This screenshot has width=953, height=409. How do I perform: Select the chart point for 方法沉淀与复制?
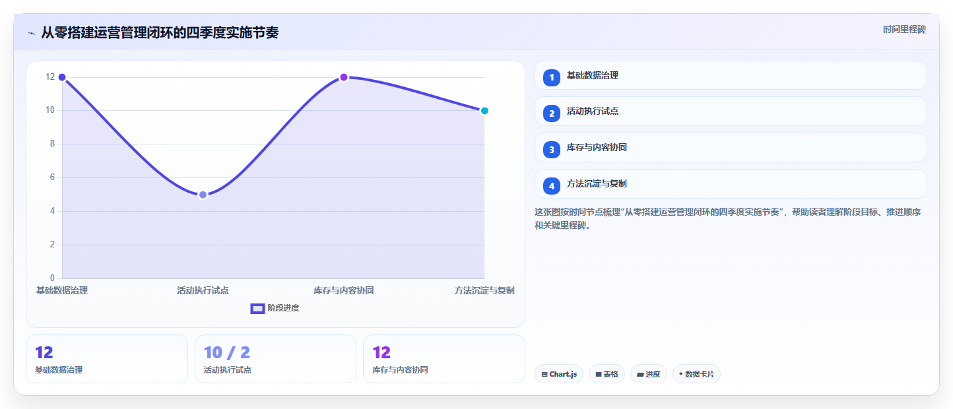[x=484, y=111]
